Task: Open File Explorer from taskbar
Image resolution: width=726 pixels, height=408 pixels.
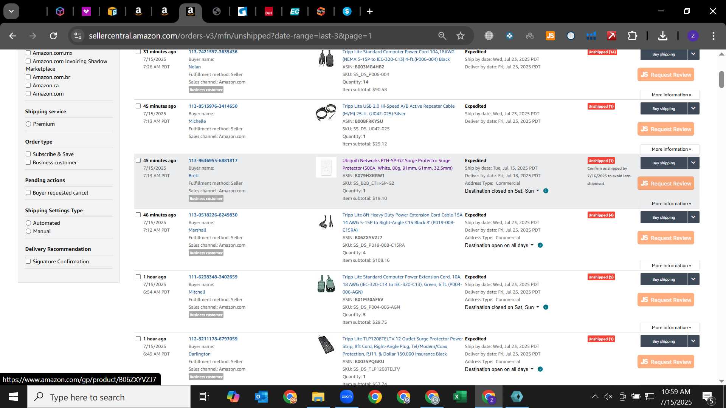Action: [318, 397]
